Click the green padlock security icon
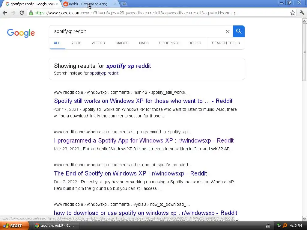This screenshot has width=307, height=230. pos(31,13)
